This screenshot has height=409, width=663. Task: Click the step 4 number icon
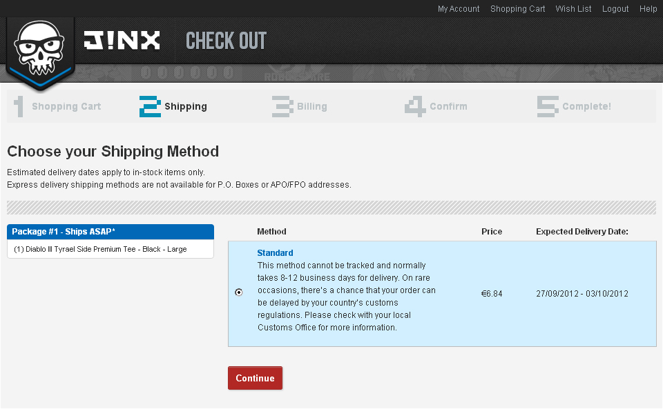[x=415, y=106]
